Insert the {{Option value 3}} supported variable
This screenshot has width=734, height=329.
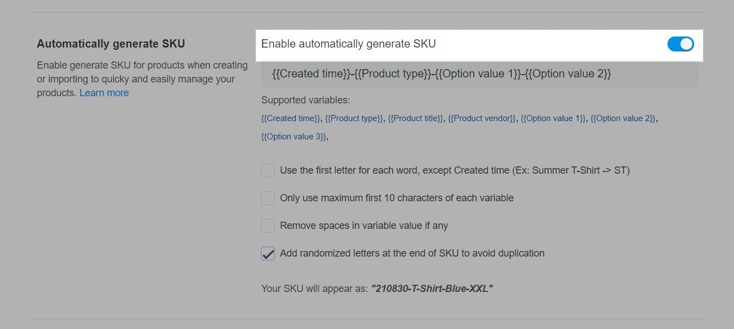pyautogui.click(x=294, y=137)
